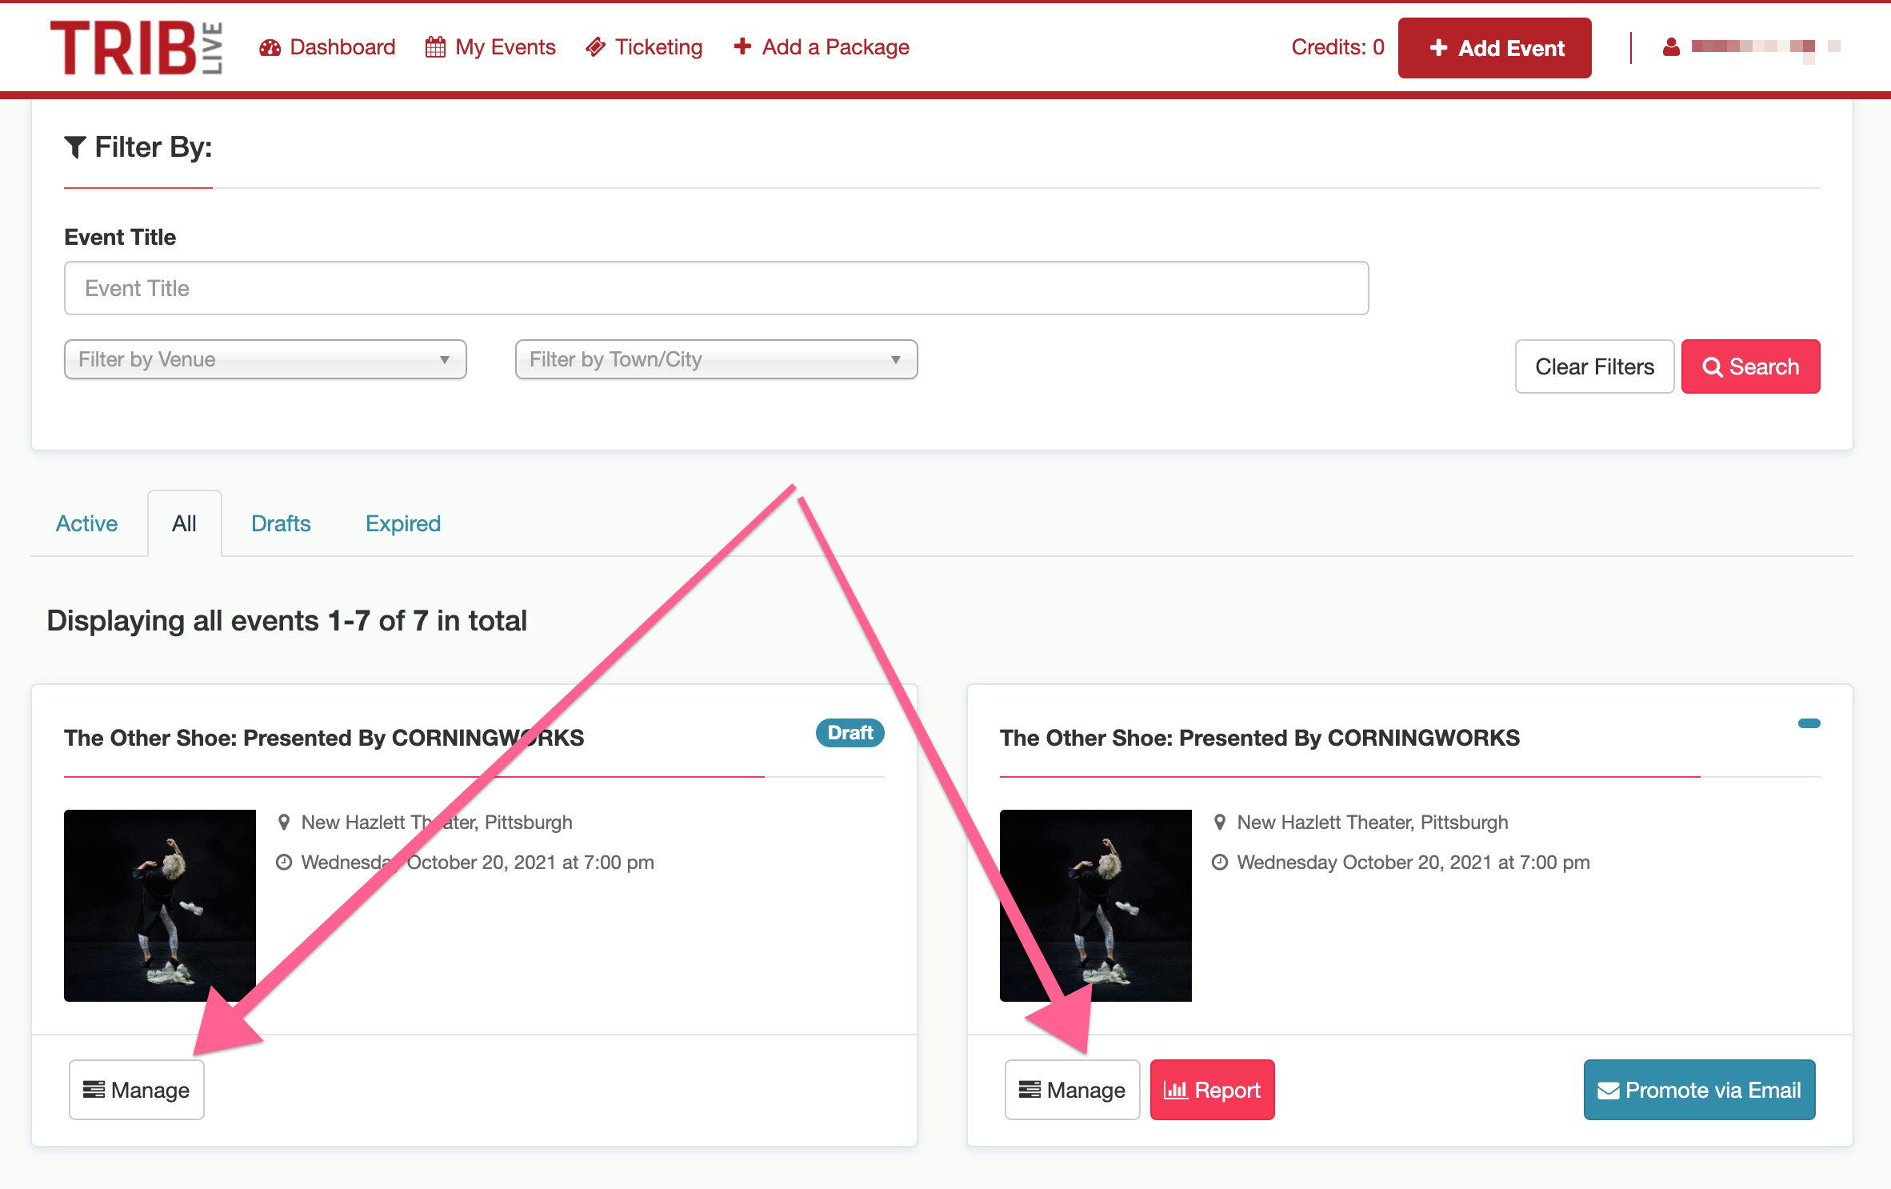1891x1189 pixels.
Task: Click the red Search button
Action: 1750,366
